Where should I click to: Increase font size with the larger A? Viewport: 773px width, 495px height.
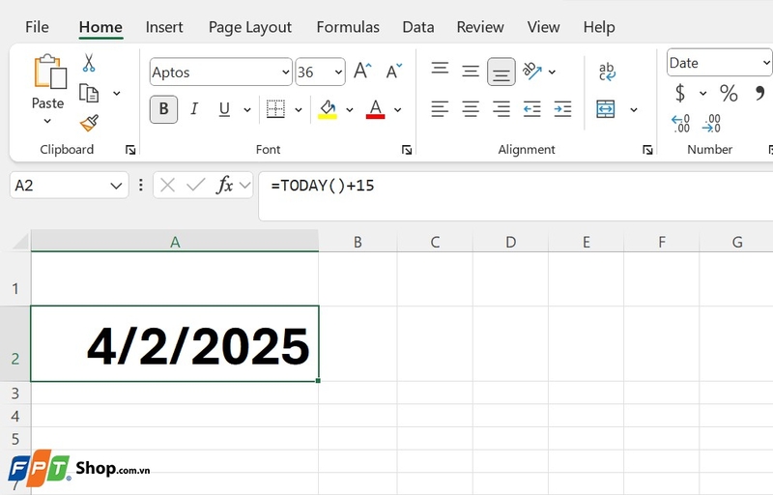point(363,71)
